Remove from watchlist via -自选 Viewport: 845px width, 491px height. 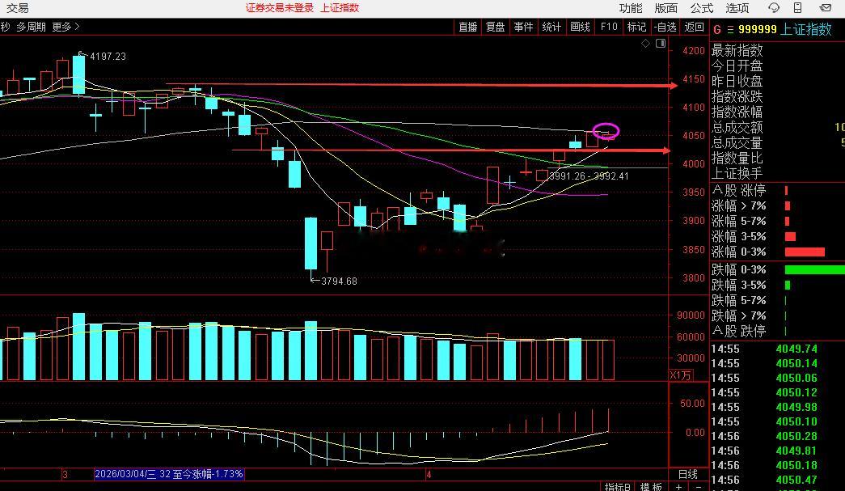point(665,27)
